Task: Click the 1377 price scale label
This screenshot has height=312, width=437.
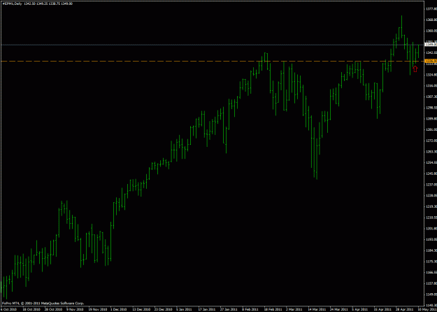Action: [x=431, y=9]
